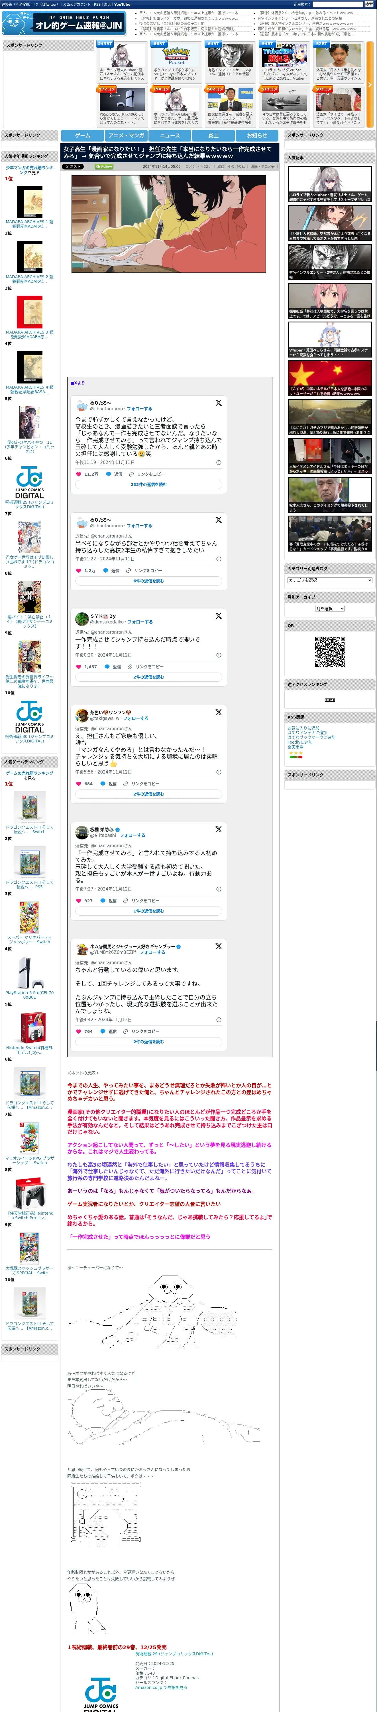377x1712 pixels.
Task: Open MADARA ARCHIVES 1 ranking item
Action: [x=29, y=206]
